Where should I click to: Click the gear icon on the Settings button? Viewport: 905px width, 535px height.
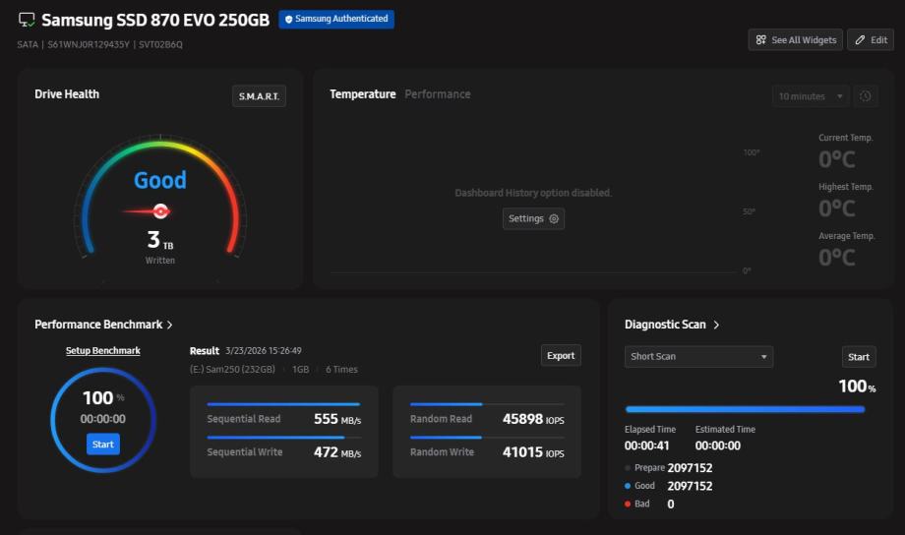tap(554, 218)
